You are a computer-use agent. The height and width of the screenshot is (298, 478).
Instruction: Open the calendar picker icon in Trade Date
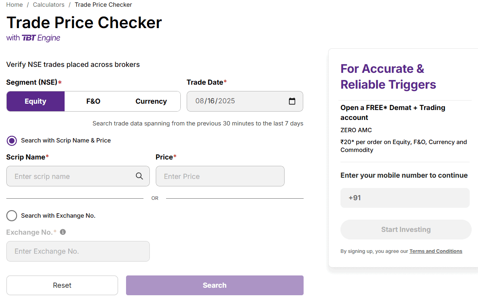pos(292,101)
